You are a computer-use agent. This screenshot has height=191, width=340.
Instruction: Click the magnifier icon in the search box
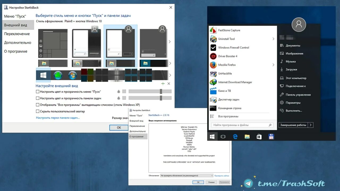(x=270, y=125)
